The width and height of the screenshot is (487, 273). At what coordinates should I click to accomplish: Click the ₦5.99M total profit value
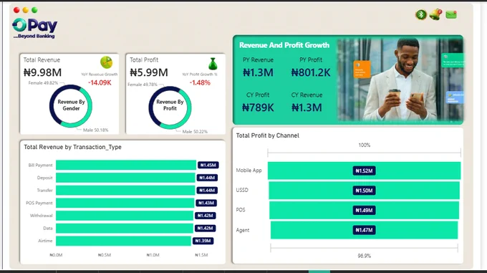point(149,72)
